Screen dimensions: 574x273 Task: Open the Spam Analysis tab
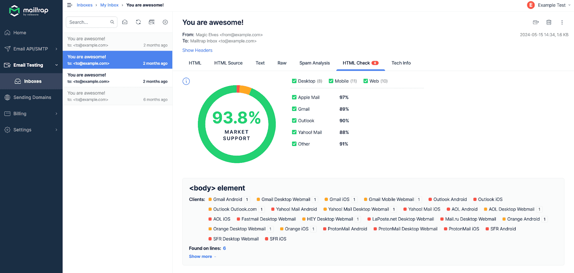(x=315, y=63)
